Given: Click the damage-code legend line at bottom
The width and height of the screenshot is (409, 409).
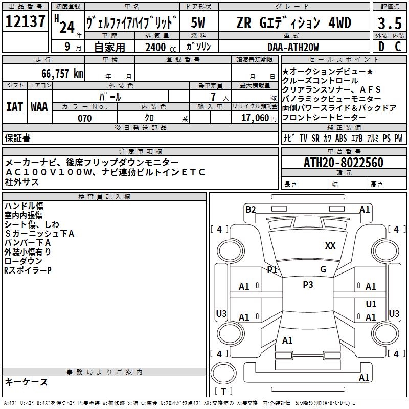Looking at the screenshot, I should click(179, 403).
